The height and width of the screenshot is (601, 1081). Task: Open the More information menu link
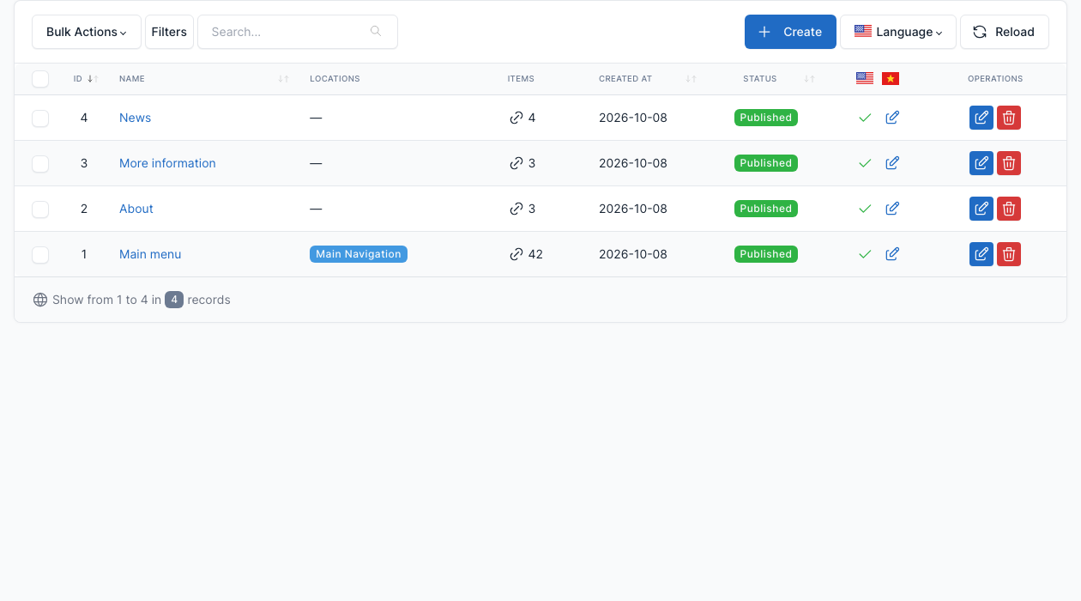tap(167, 163)
